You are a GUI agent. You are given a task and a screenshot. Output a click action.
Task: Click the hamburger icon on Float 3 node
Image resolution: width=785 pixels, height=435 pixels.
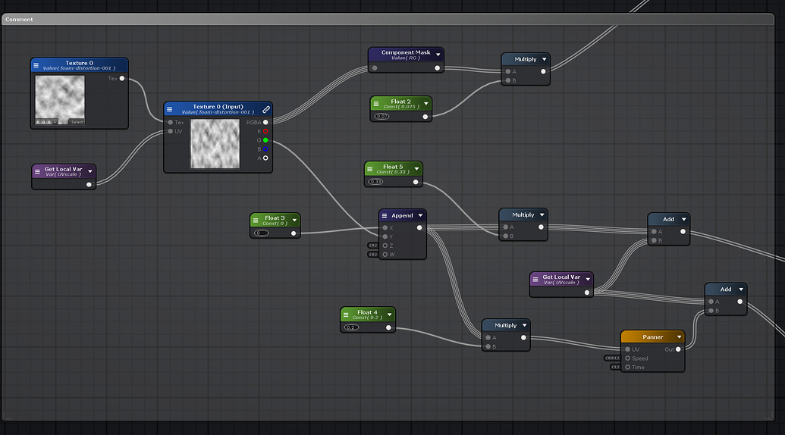click(256, 220)
